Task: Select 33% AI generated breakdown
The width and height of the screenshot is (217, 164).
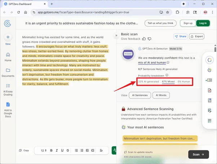Action: 149,82
